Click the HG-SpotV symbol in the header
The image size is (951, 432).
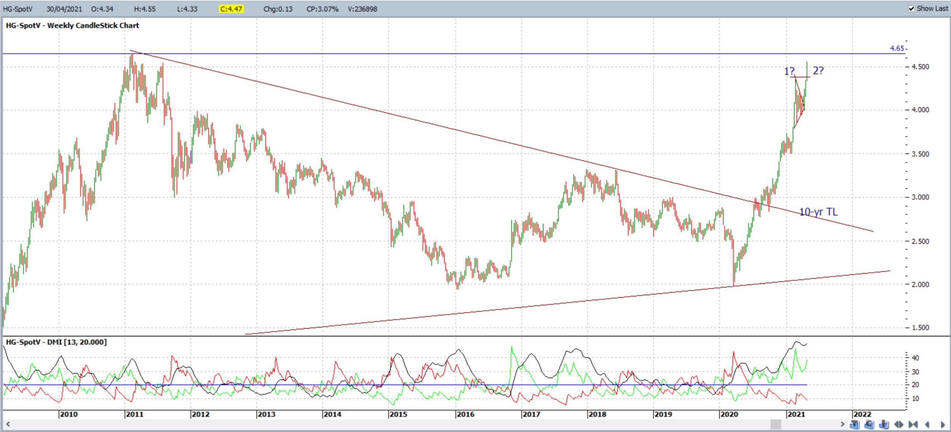(x=17, y=9)
